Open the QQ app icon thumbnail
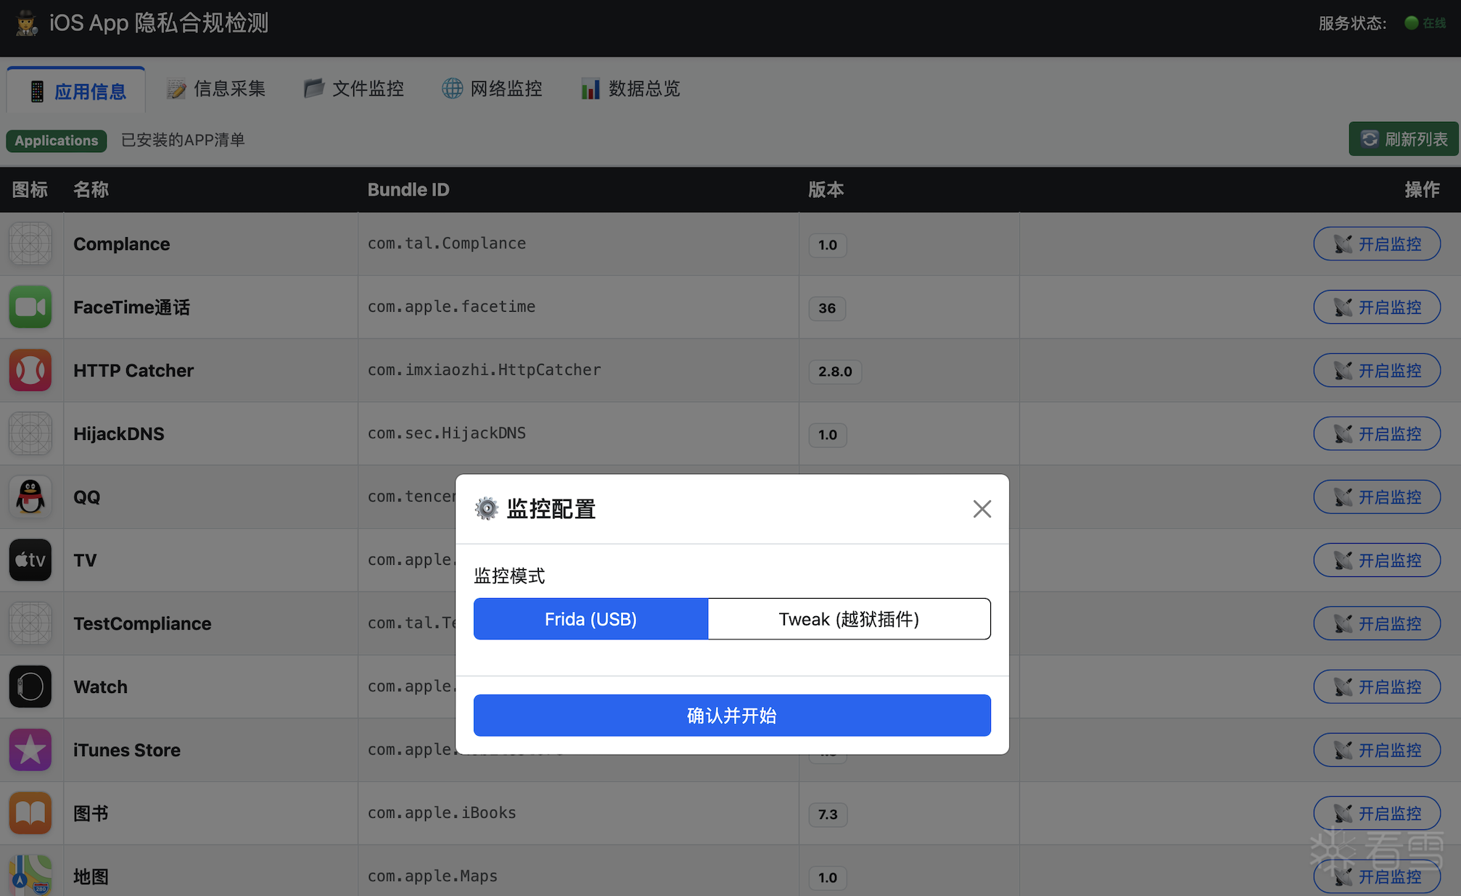 pos(30,497)
